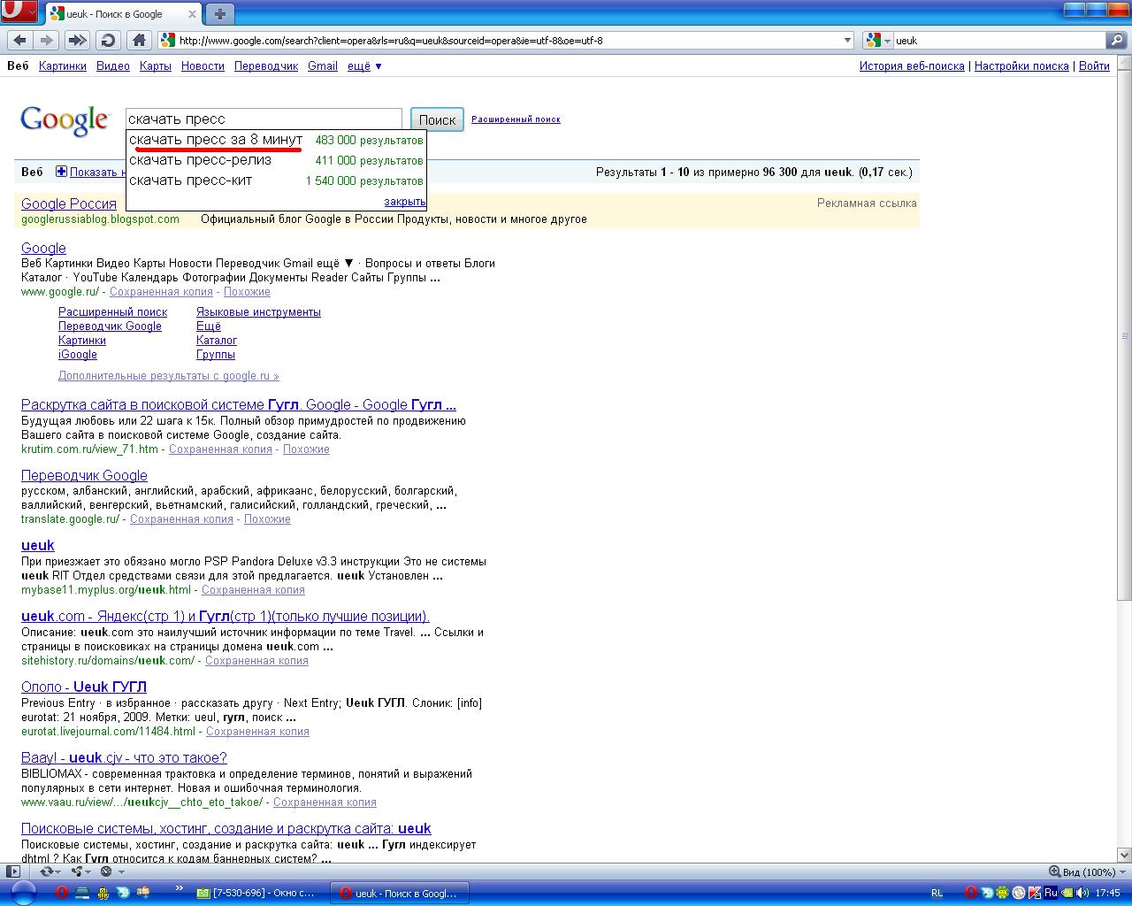
Task: Select suggestion 'скачать пресс-кит'
Action: [x=276, y=180]
